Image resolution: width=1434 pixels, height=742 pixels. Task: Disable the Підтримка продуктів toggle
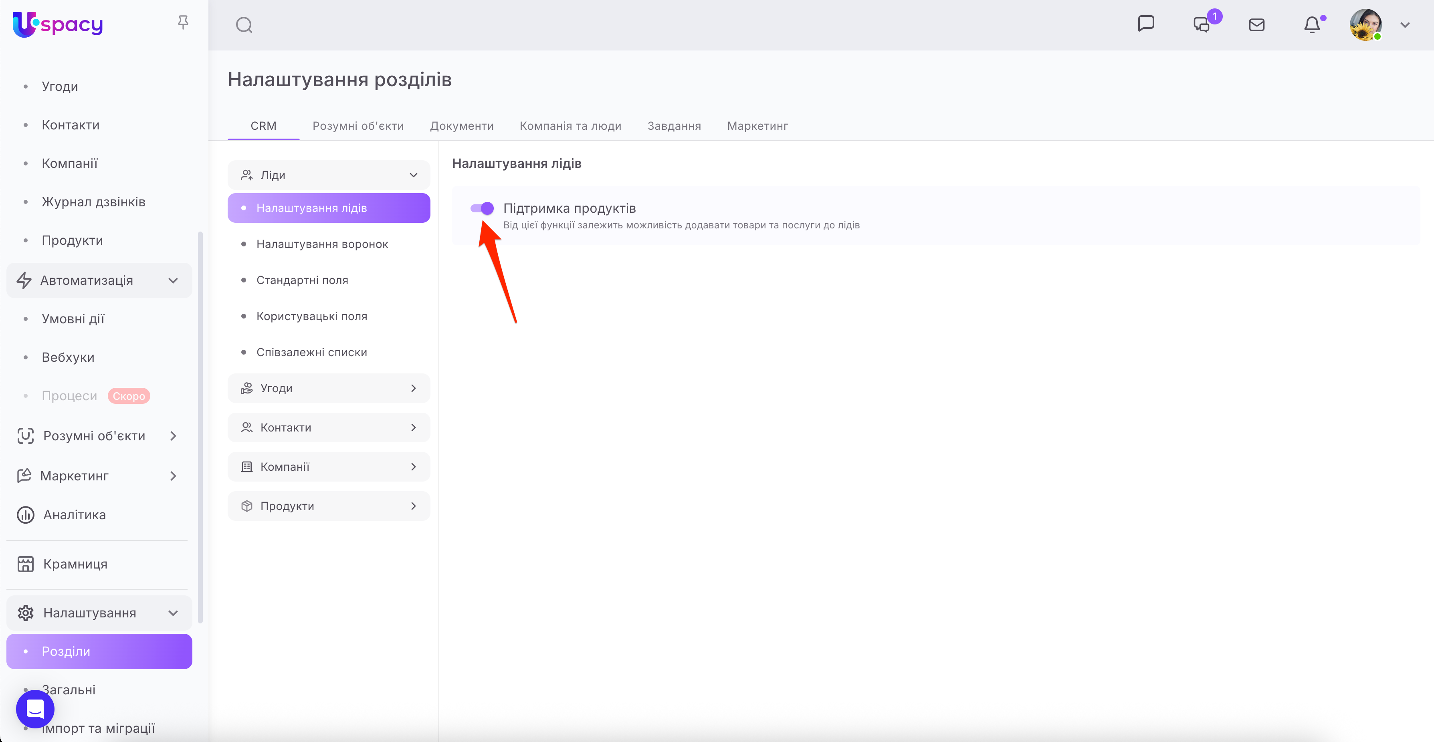[482, 208]
